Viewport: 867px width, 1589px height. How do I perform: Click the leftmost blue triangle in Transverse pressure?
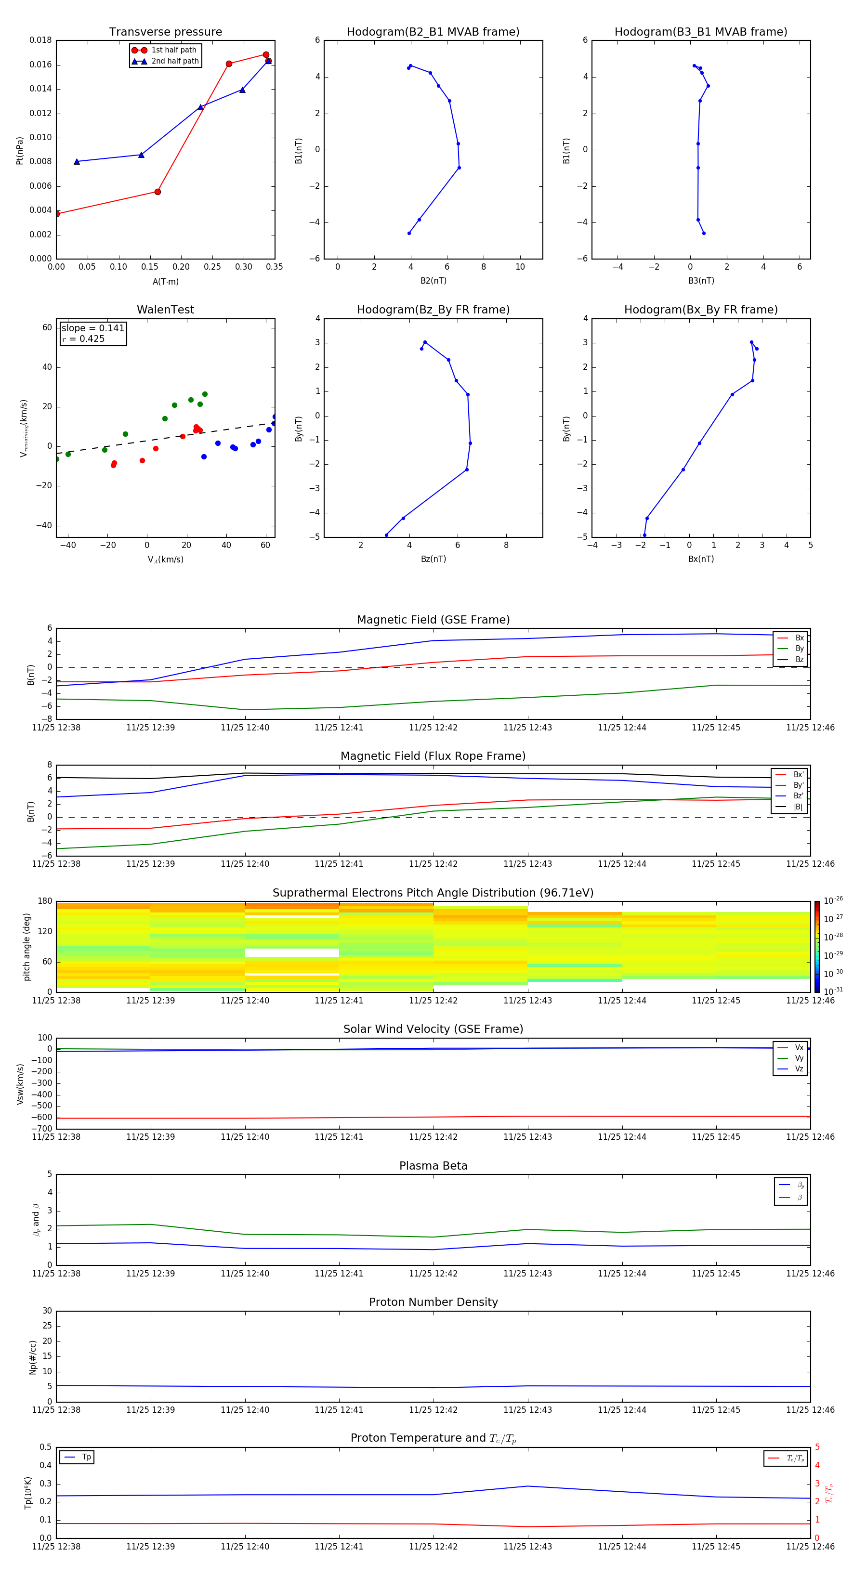(77, 162)
